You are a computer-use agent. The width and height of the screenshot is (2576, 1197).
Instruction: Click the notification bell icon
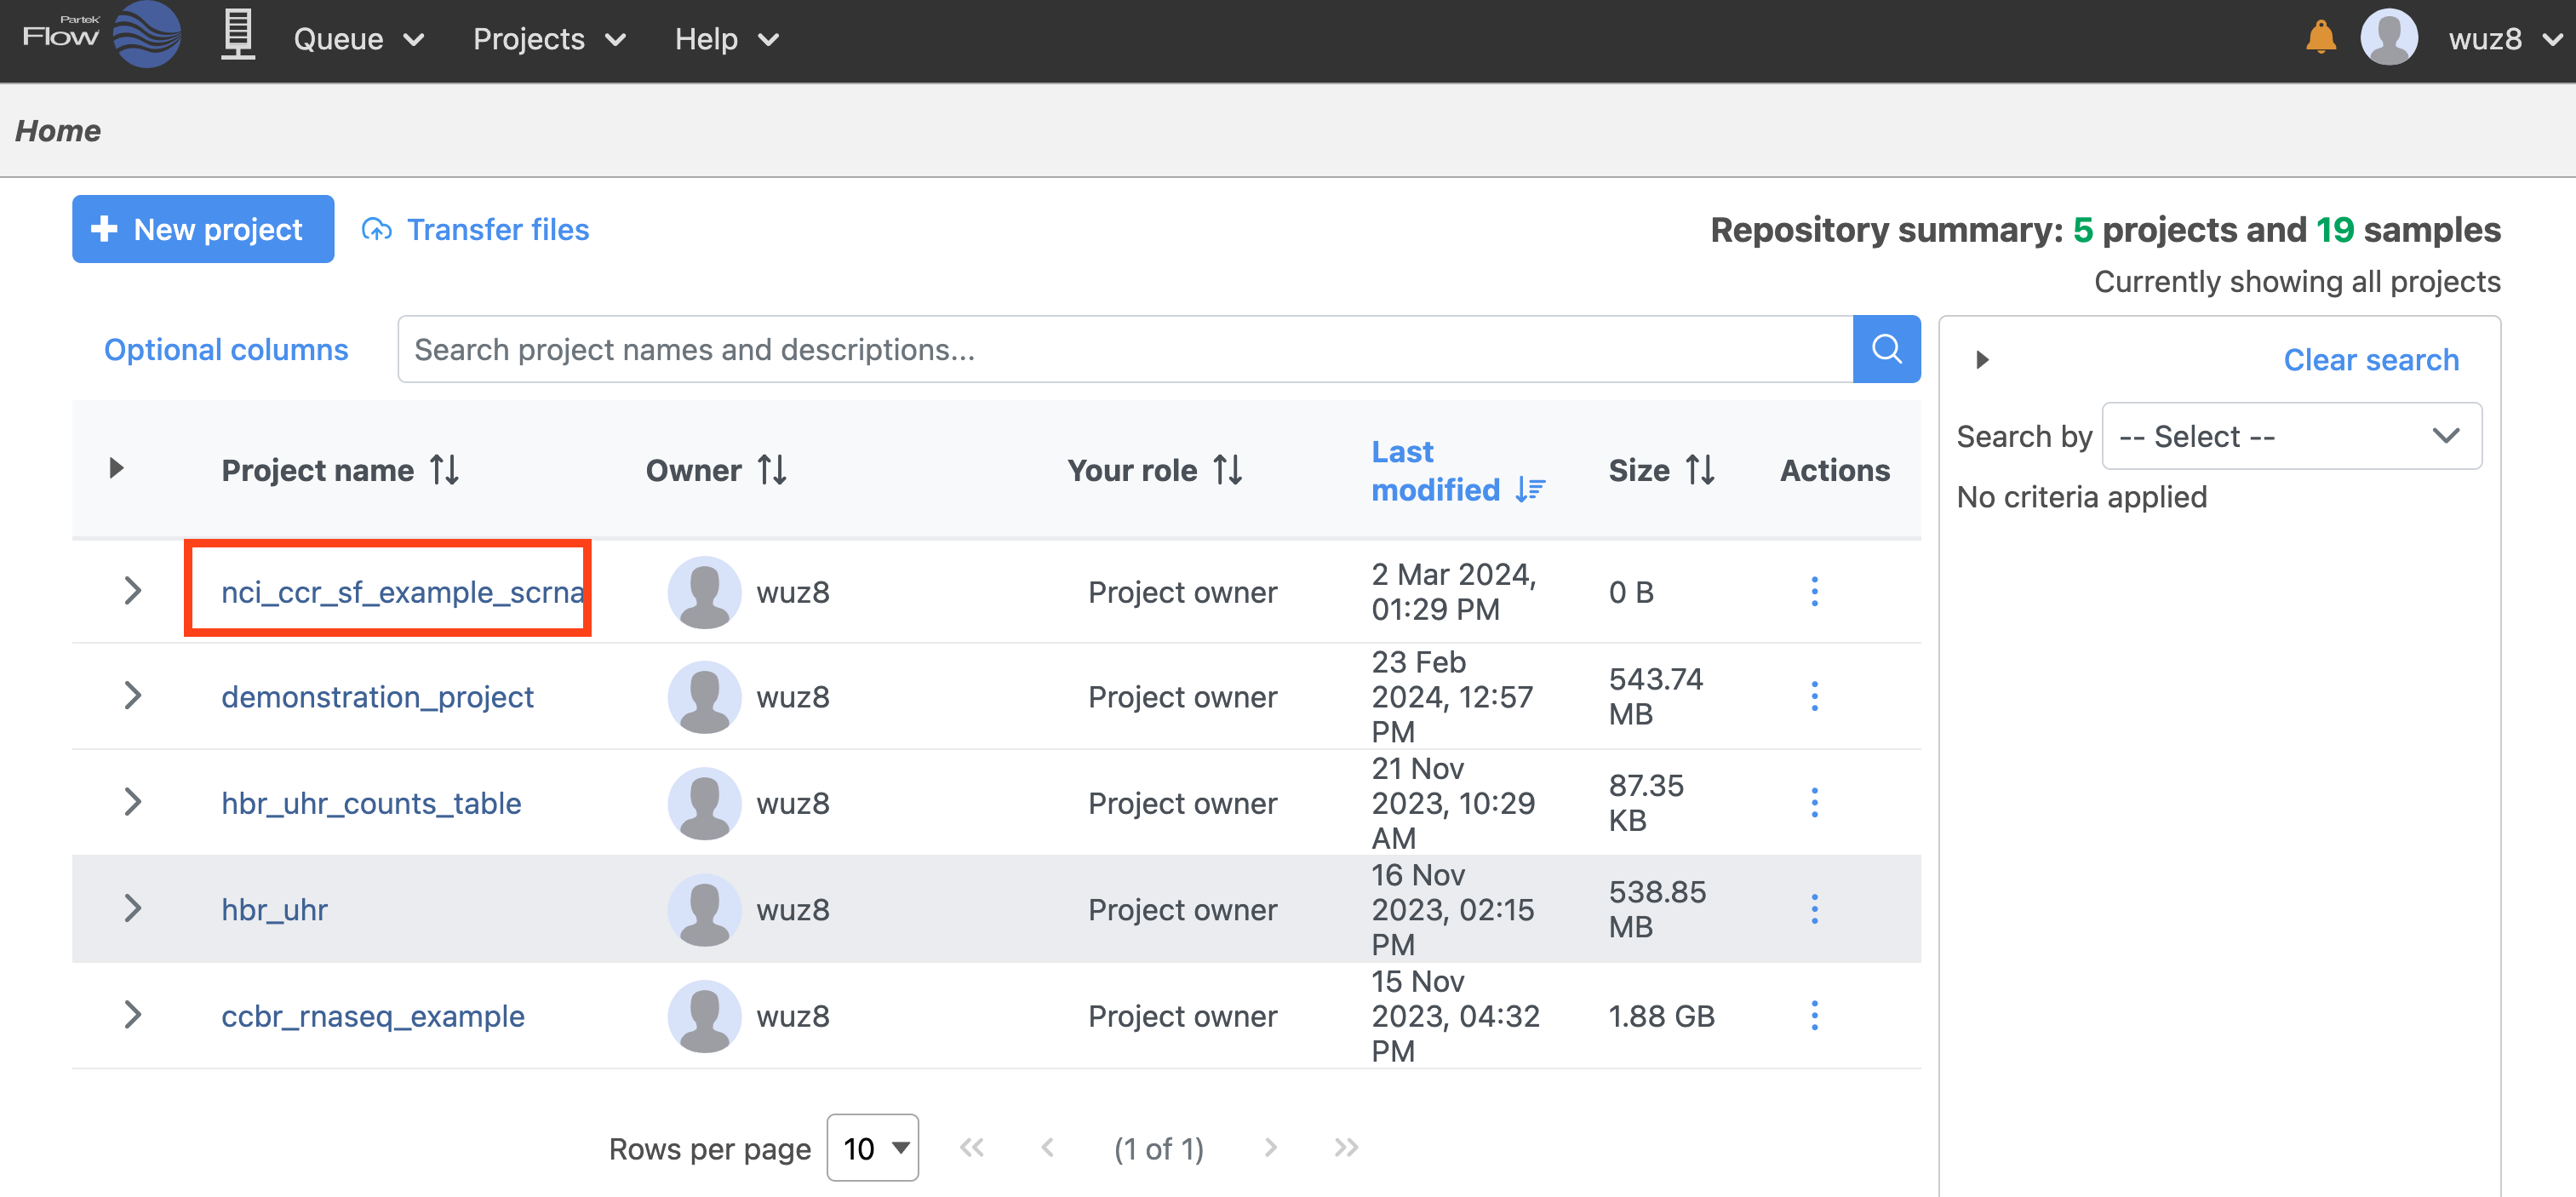(2320, 38)
